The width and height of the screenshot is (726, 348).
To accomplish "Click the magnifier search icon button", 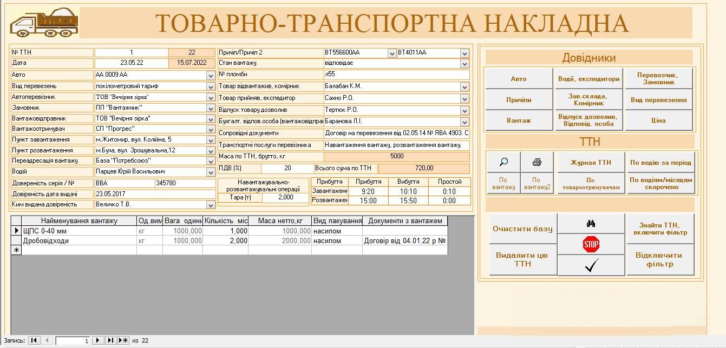I will (x=503, y=162).
